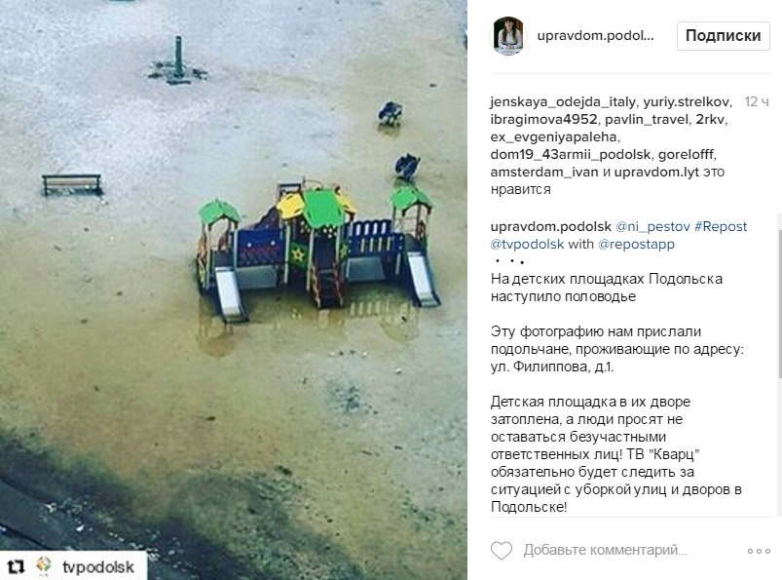Viewport: 782px width, 580px height.
Task: Click the tvpodolsk logo icon on photo
Action: [x=45, y=566]
